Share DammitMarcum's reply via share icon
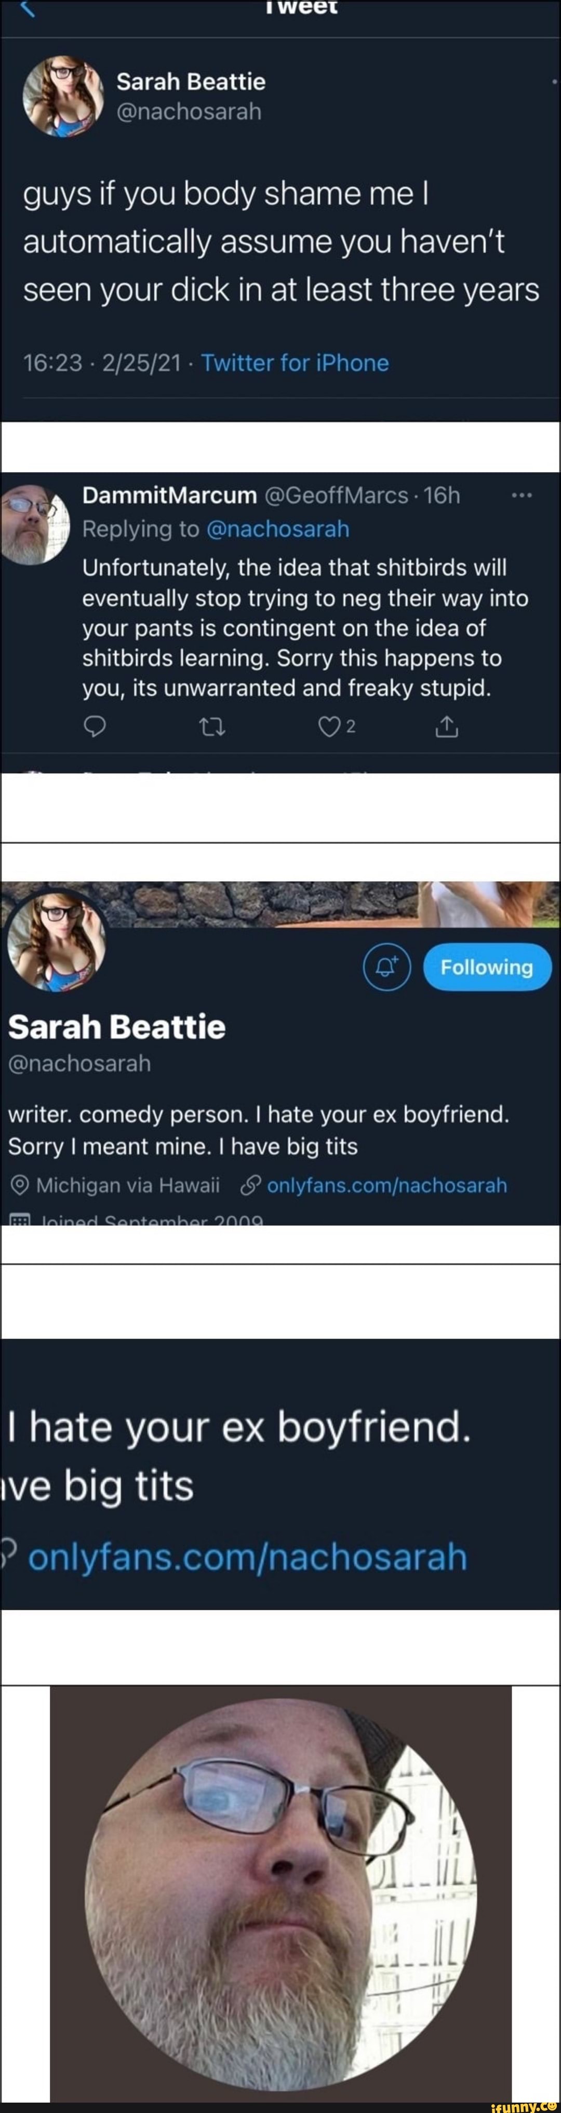This screenshot has width=561, height=2113. [x=446, y=726]
